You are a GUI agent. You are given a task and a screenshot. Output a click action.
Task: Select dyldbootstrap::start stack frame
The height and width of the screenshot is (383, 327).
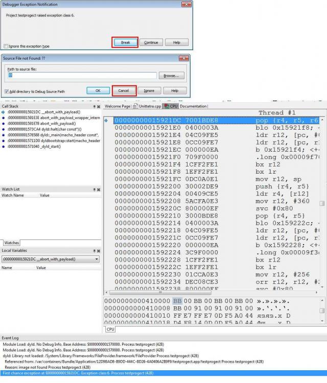coord(54,141)
